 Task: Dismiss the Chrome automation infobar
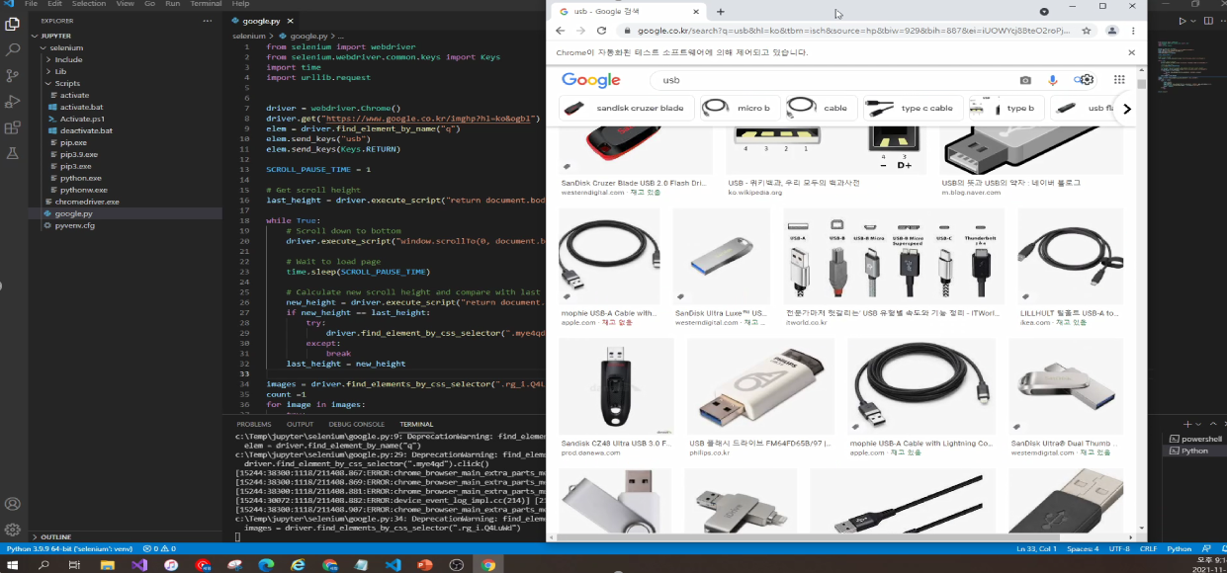(1132, 52)
